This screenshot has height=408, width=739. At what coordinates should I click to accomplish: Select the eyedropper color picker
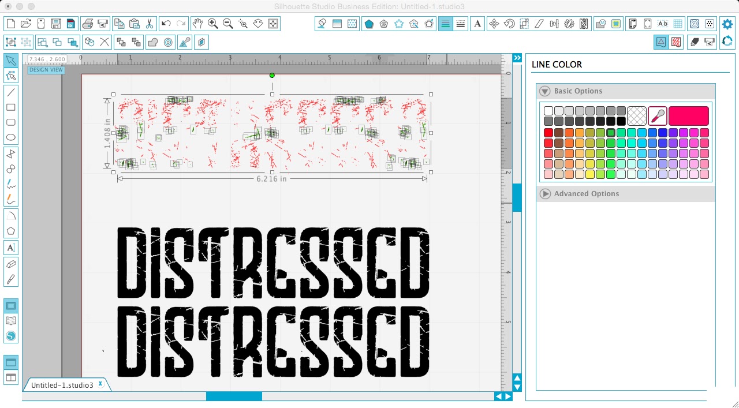pyautogui.click(x=658, y=115)
